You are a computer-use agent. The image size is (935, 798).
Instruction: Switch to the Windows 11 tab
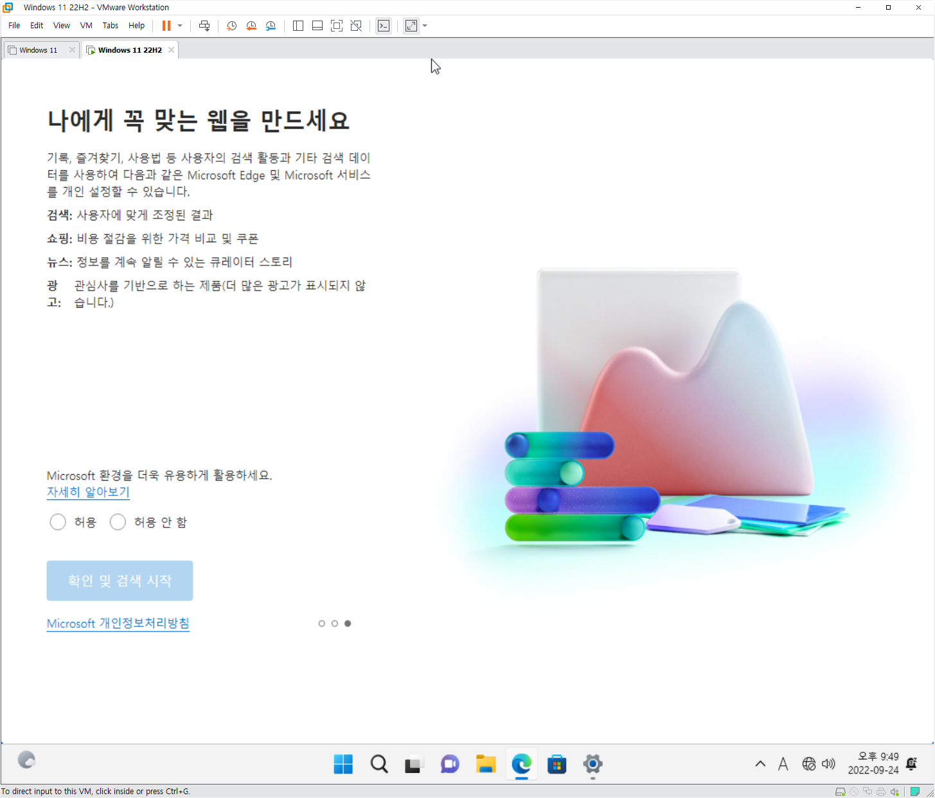(37, 50)
